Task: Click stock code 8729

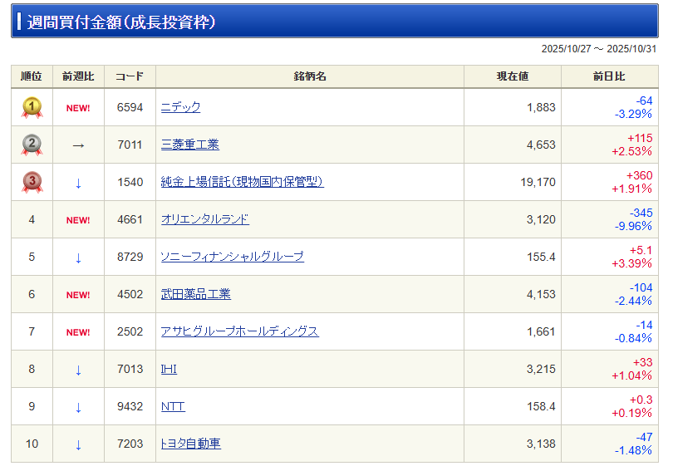Action: tap(130, 257)
